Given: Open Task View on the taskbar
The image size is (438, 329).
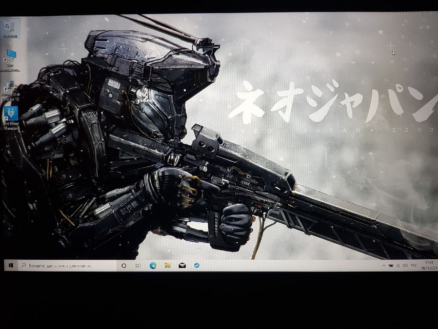Looking at the screenshot, I should coord(138,266).
